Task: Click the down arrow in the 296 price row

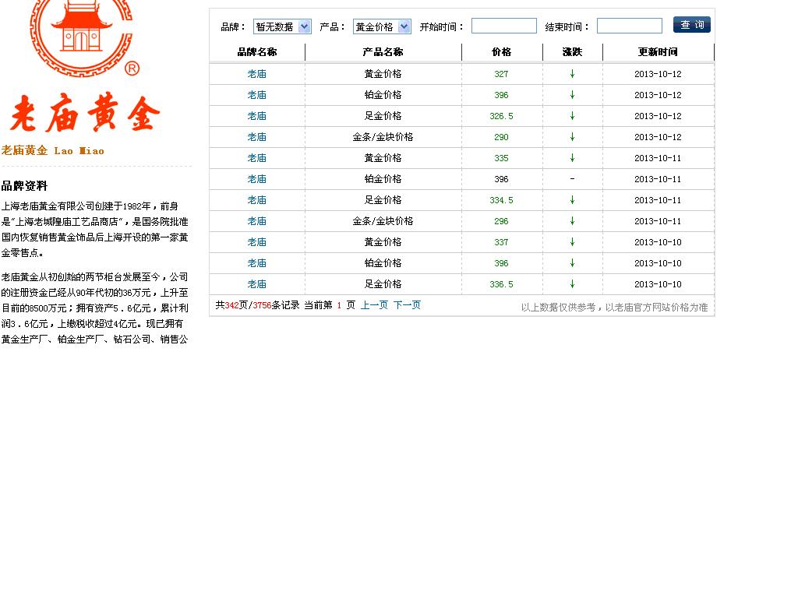Action: (572, 221)
